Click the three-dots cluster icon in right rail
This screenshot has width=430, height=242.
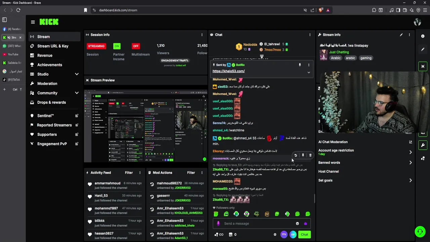tap(423, 158)
